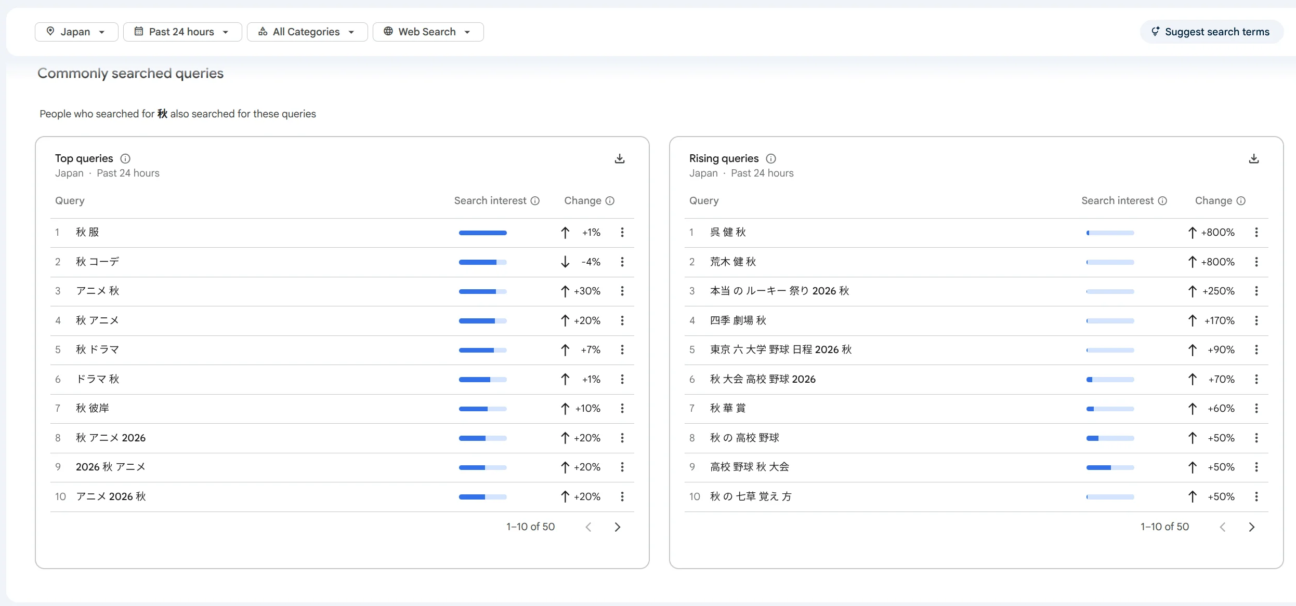Open more options for 秋 服 row

click(622, 232)
